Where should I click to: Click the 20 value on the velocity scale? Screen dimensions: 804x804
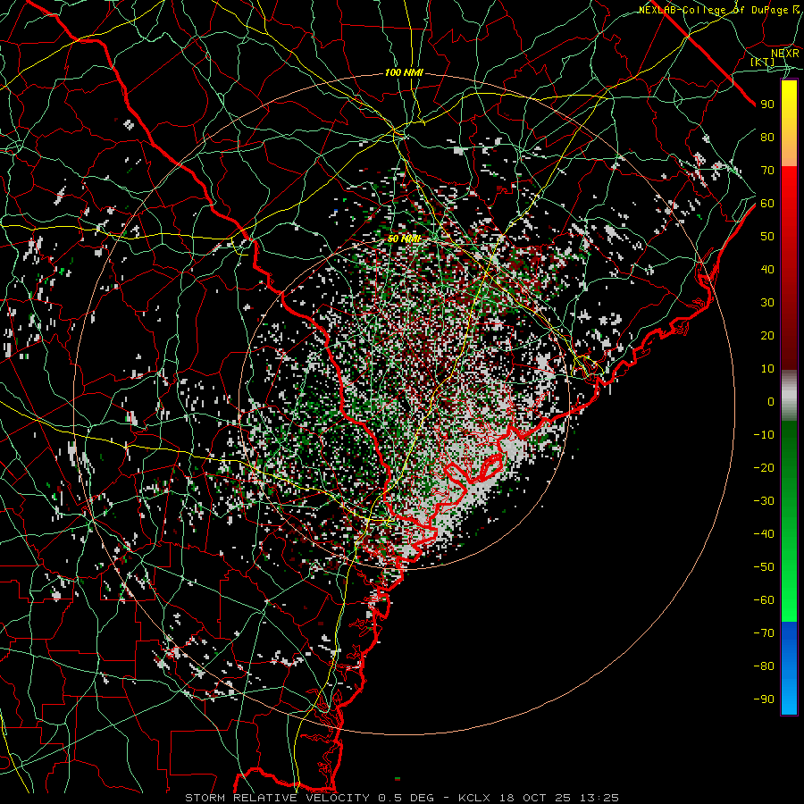coord(767,336)
